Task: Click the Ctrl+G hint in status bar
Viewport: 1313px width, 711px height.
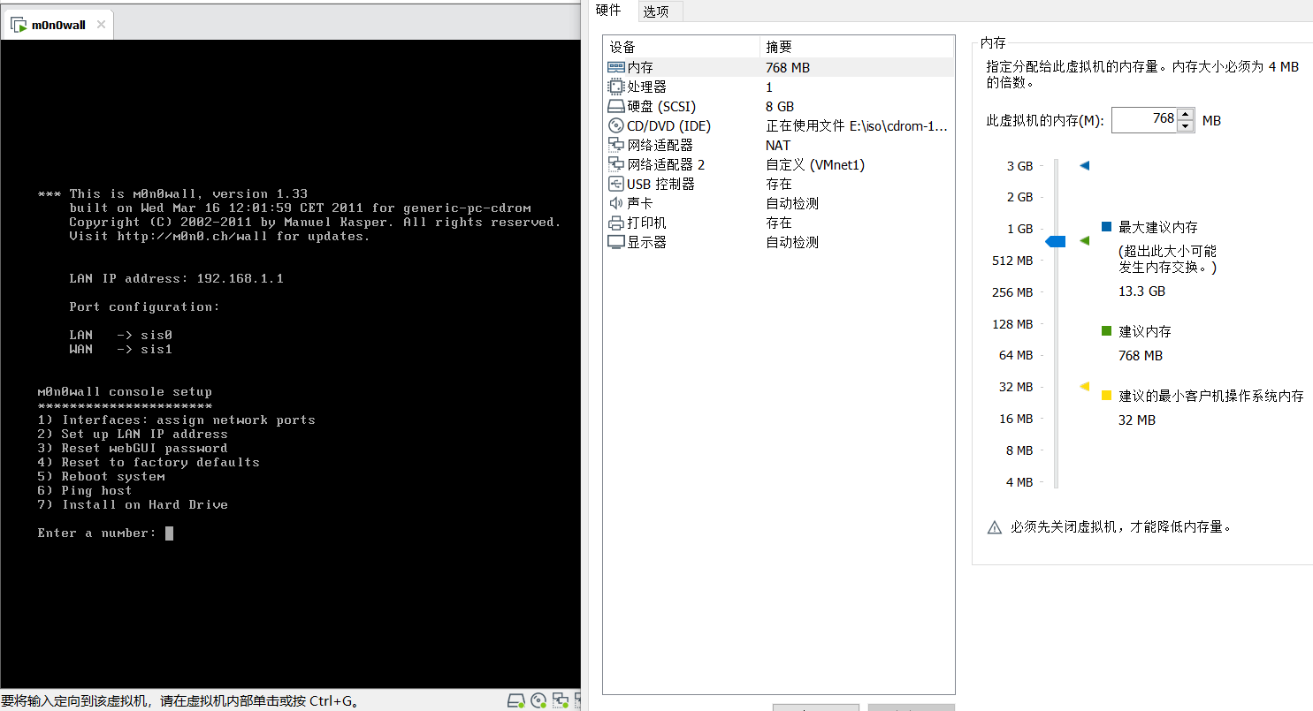Action: click(x=330, y=701)
